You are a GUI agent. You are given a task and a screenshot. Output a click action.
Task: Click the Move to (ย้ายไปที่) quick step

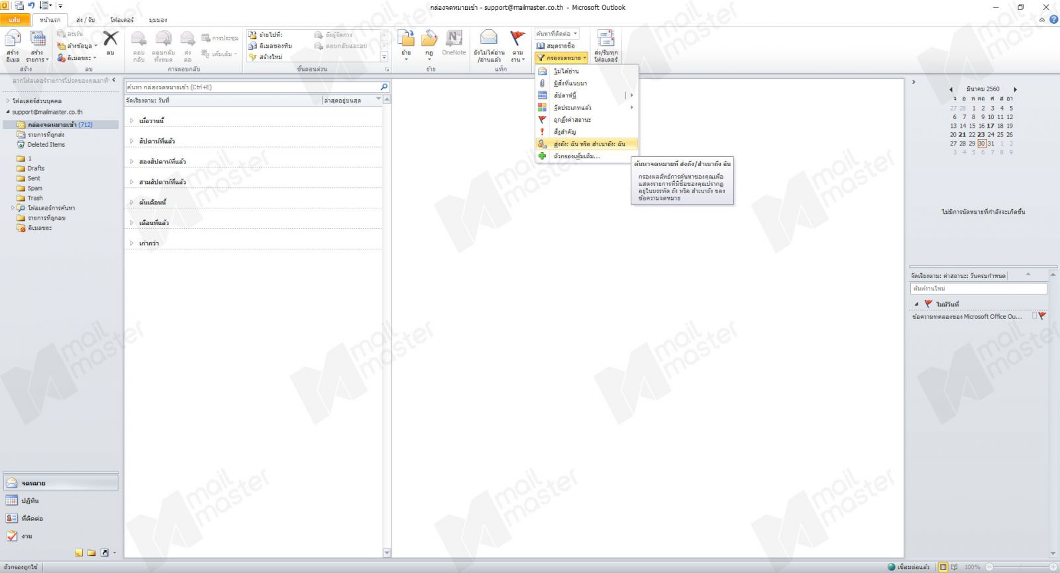[266, 34]
